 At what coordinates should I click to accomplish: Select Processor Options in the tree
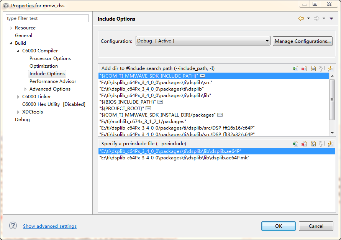(50, 58)
